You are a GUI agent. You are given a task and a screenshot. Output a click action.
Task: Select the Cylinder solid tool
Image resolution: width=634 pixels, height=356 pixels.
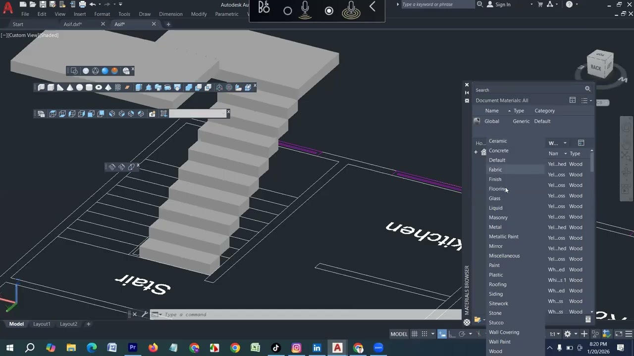89,88
